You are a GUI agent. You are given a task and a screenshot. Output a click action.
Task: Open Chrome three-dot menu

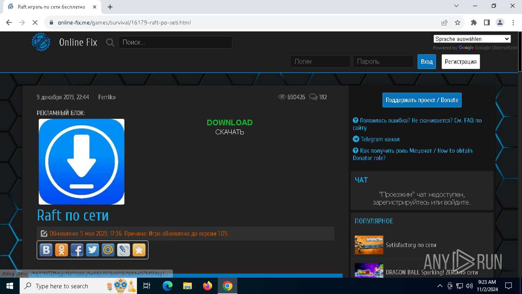513,22
